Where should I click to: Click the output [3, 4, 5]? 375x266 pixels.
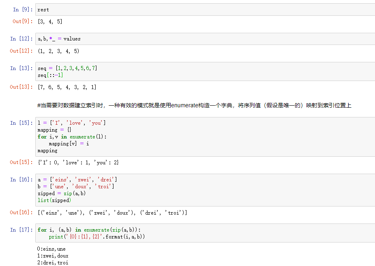click(x=50, y=21)
